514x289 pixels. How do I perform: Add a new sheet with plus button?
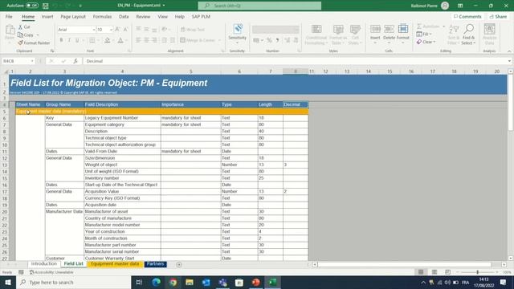[x=179, y=264]
